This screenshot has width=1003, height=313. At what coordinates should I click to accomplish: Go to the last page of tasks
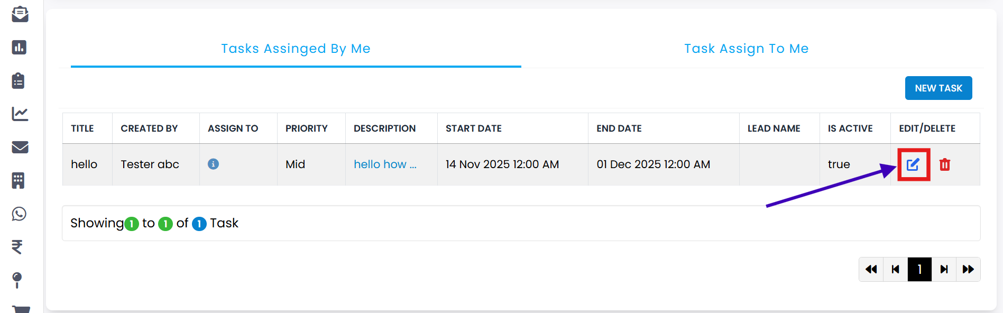(x=968, y=270)
